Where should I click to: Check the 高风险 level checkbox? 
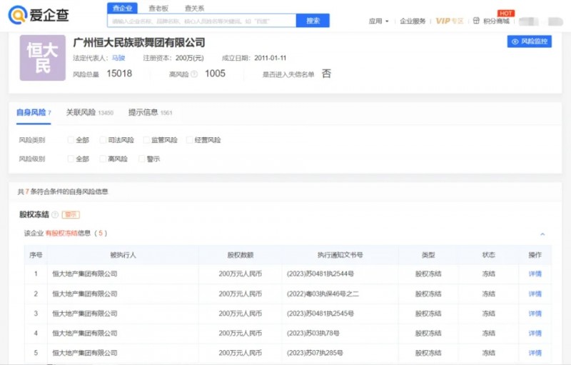point(103,159)
